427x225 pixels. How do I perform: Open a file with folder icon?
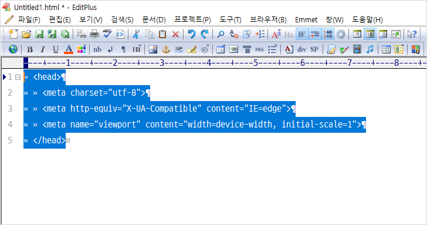[x=26, y=34]
